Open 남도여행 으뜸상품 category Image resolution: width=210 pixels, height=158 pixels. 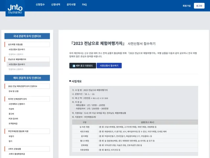[x=27, y=44]
